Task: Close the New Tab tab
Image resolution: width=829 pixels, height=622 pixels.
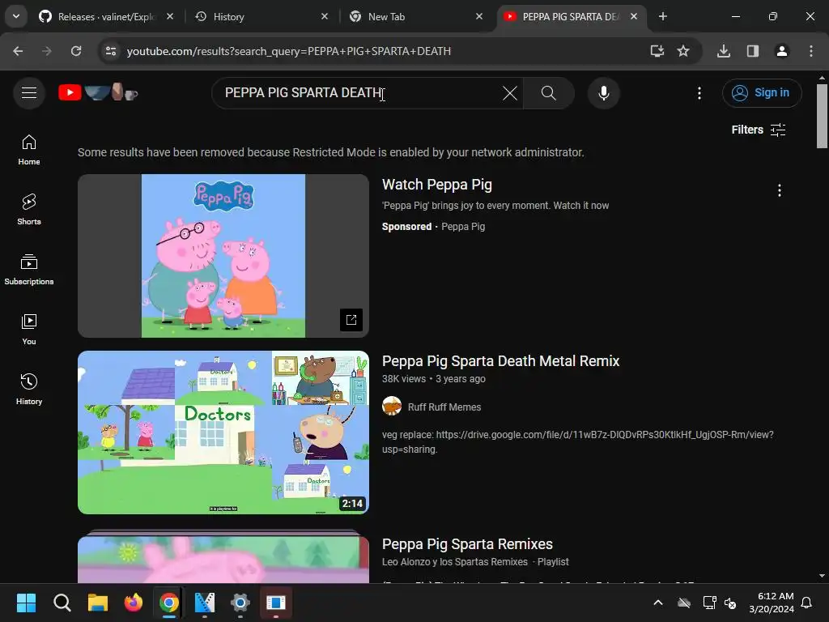Action: (x=479, y=16)
